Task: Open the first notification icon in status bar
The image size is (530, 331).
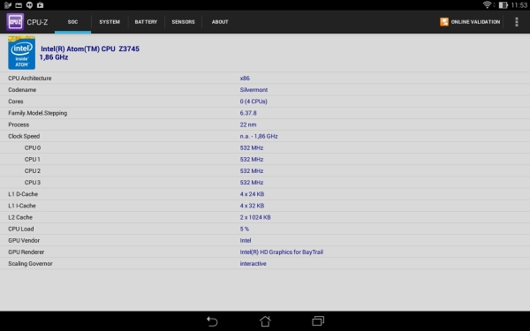Action: [8, 5]
